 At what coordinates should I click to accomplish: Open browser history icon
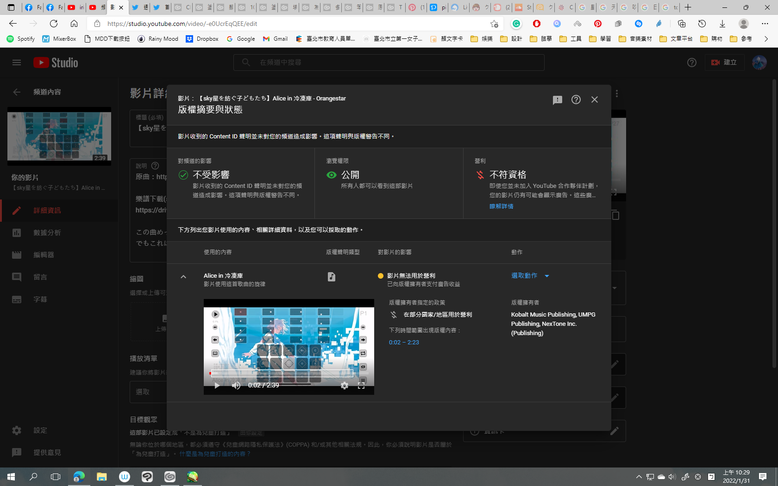(x=702, y=24)
